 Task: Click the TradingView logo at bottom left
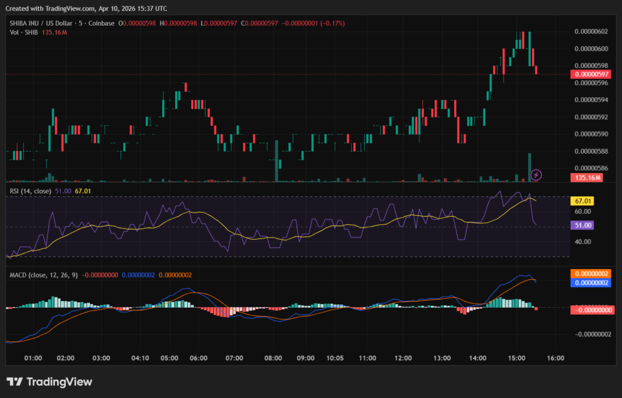[x=49, y=382]
